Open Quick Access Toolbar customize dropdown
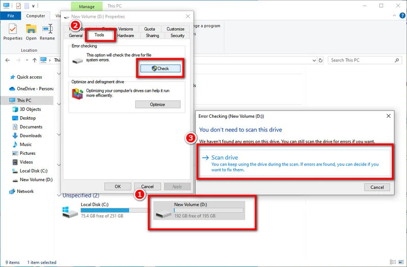The height and width of the screenshot is (267, 407). tap(33, 6)
